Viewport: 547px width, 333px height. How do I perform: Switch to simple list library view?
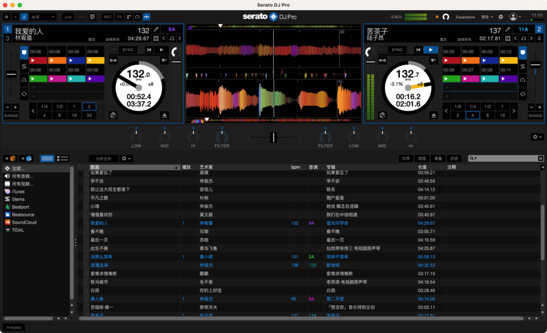pyautogui.click(x=47, y=159)
